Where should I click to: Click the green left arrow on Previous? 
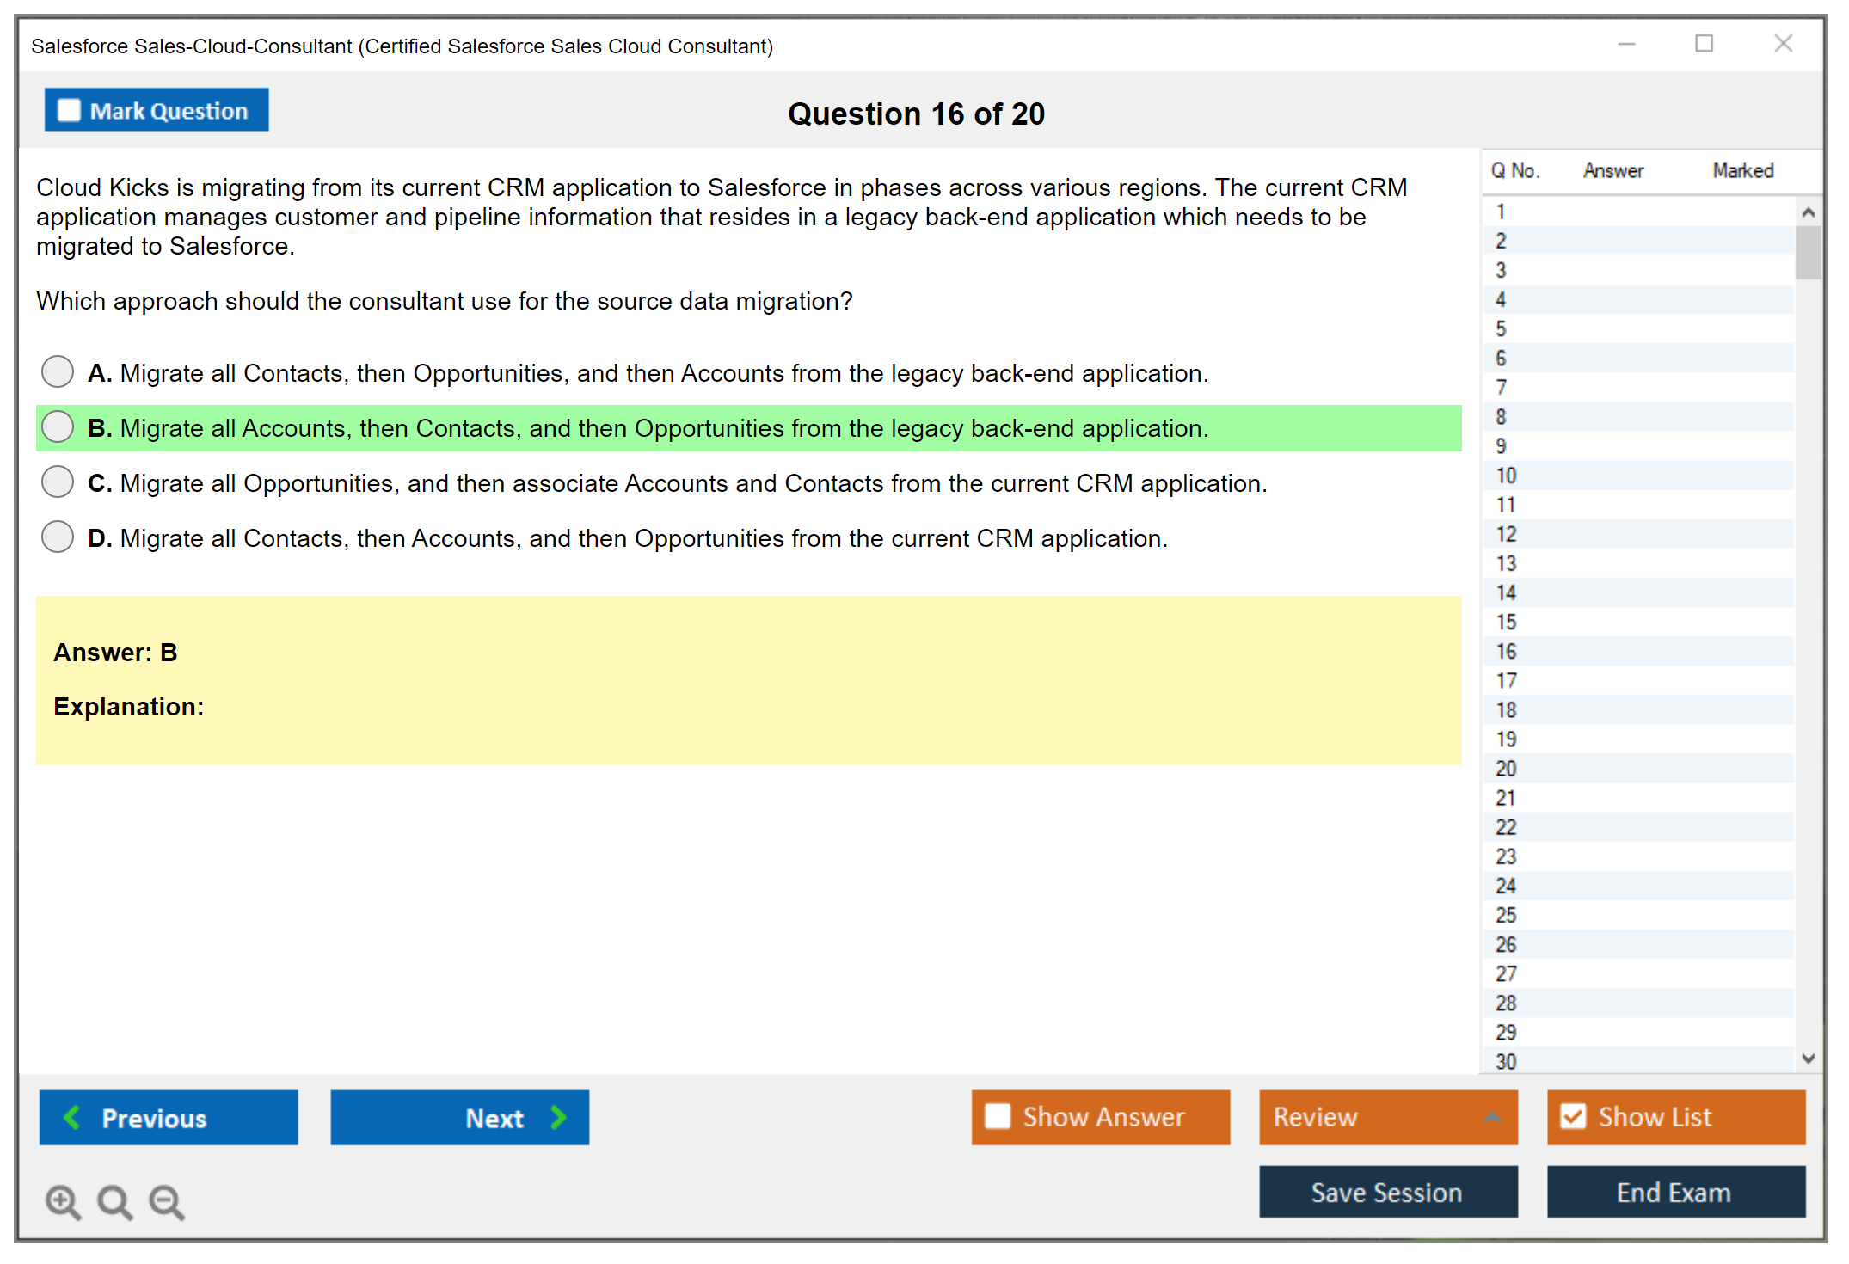[x=72, y=1117]
